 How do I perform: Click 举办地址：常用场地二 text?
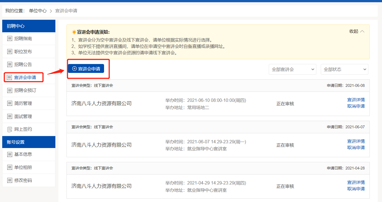point(187,107)
